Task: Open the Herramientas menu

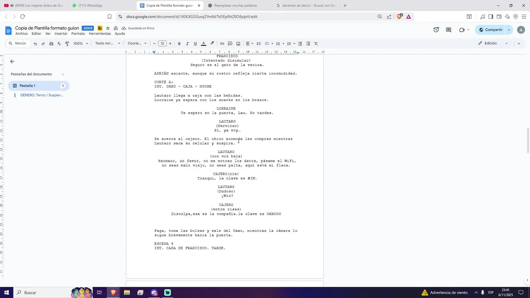Action: (x=100, y=34)
